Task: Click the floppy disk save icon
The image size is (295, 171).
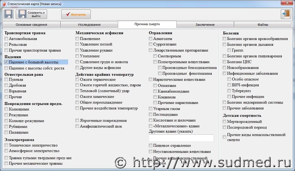Action: pos(8,14)
